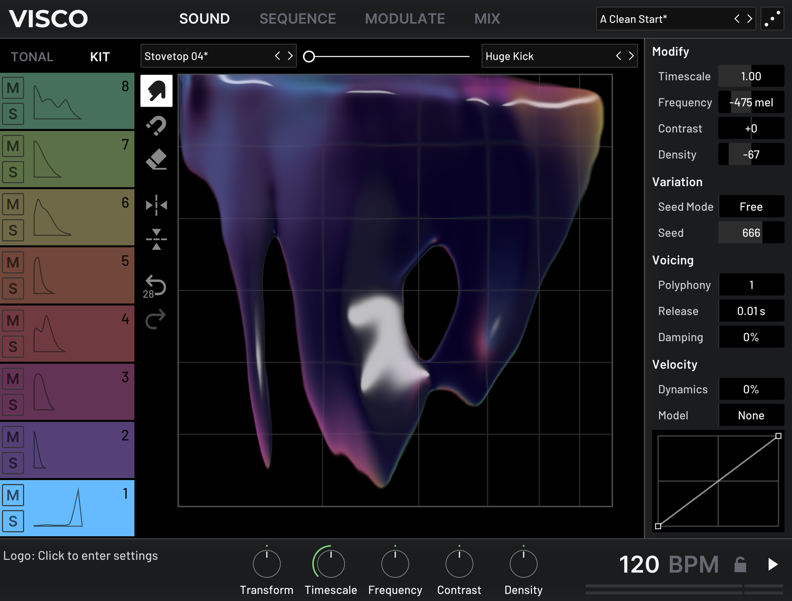Click the vertical mirror flip icon
This screenshot has height=601, width=792.
pos(156,239)
